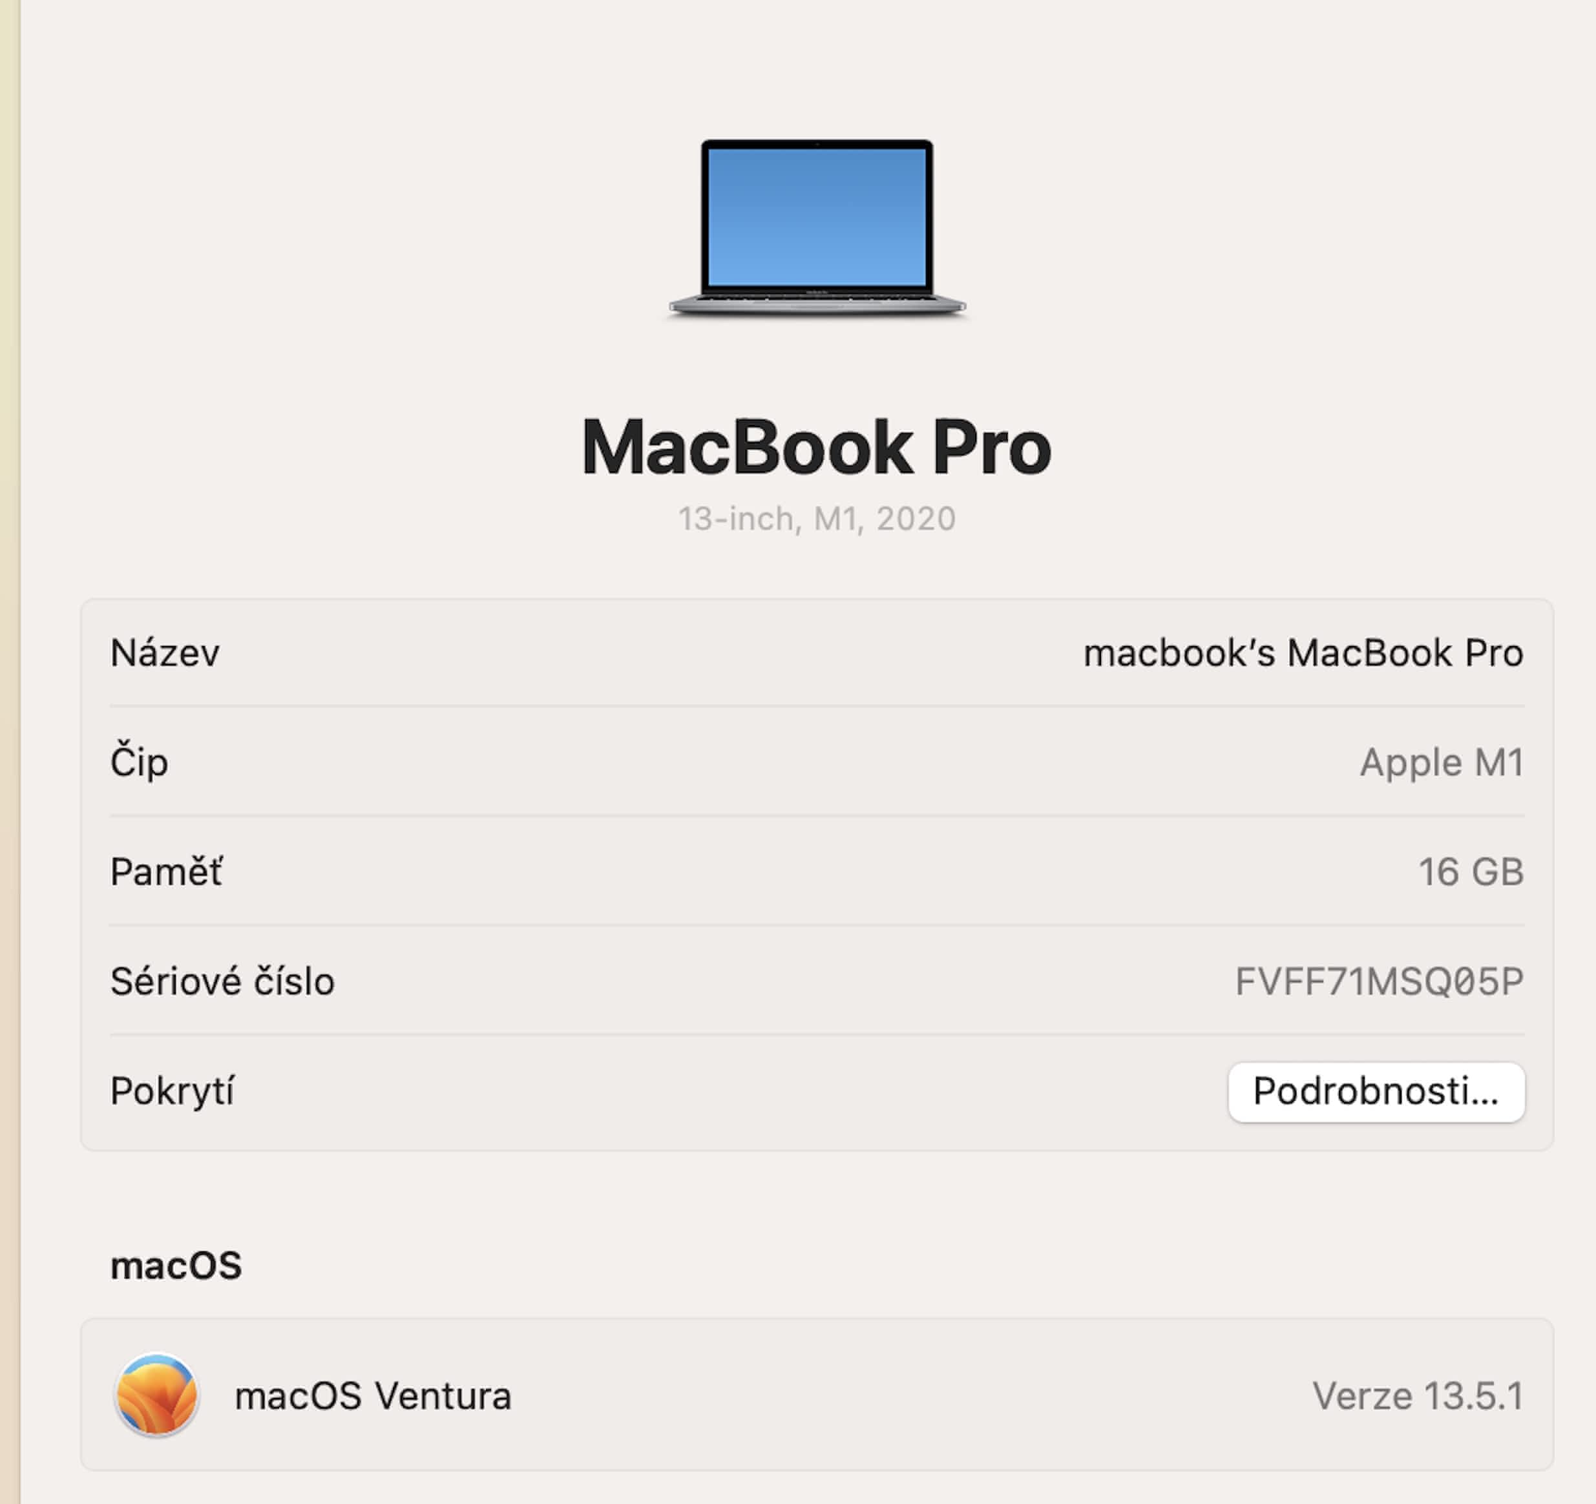The image size is (1596, 1504).
Task: Select the Apple M1 chip value
Action: 1441,762
